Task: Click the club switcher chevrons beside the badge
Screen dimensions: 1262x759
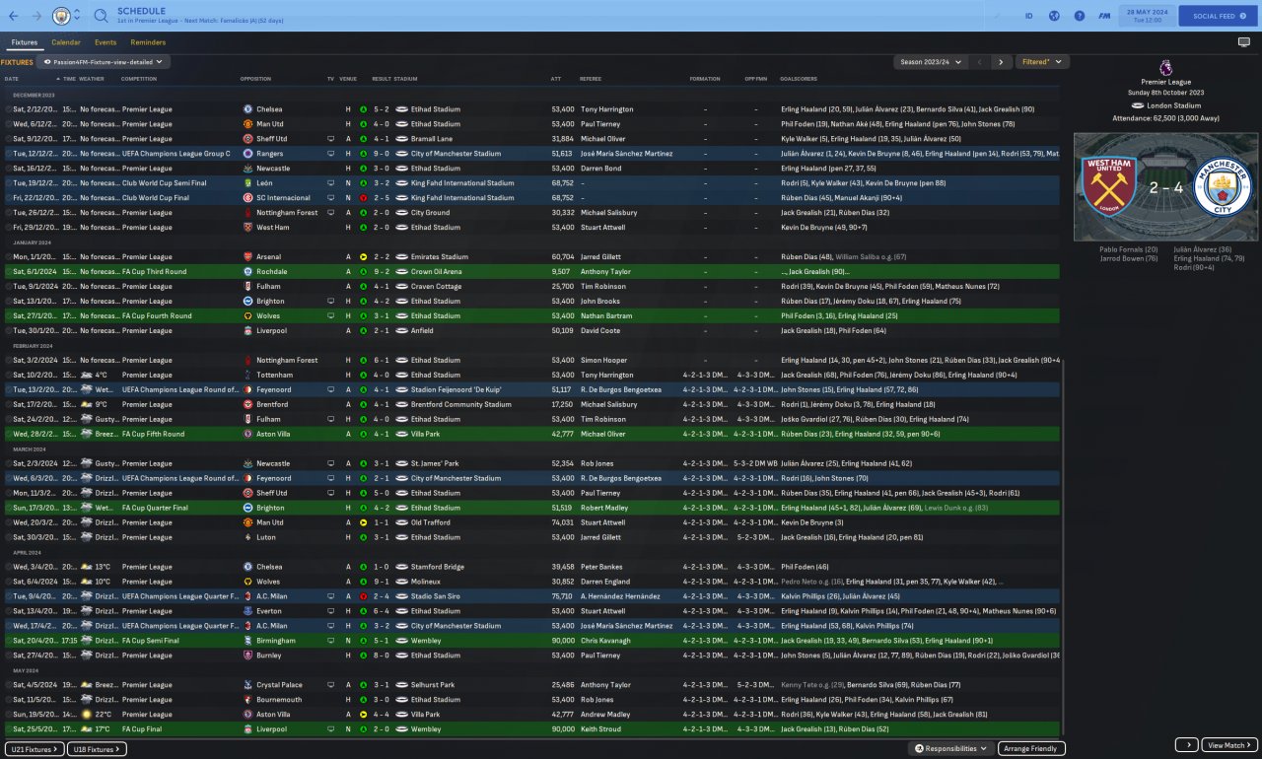Action: click(x=77, y=16)
